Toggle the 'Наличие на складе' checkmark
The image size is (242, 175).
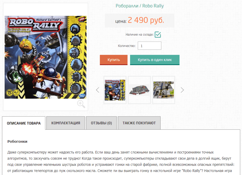(x=158, y=35)
